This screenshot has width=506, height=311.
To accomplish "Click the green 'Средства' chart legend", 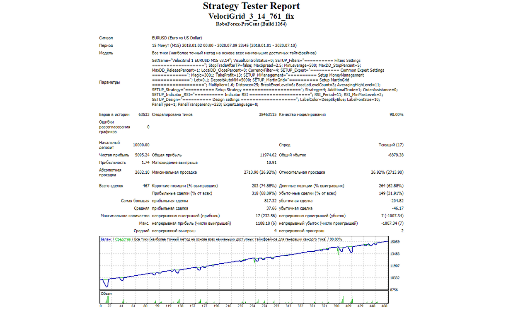I will point(123,239).
